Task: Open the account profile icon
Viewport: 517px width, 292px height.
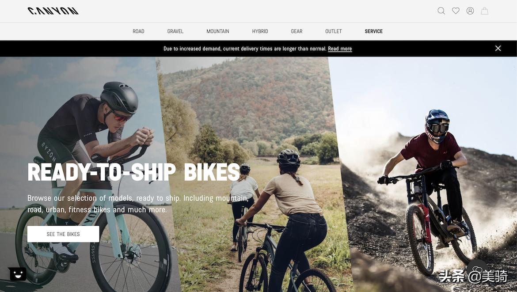Action: coord(470,11)
